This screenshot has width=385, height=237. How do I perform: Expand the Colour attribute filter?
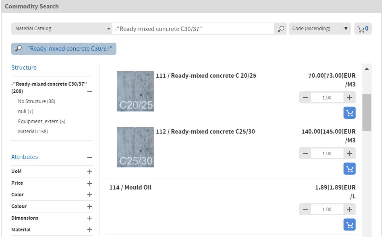[90, 206]
